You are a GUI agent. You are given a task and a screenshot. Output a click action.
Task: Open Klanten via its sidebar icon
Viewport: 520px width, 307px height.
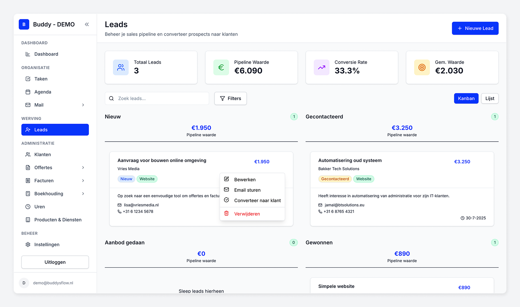tap(28, 155)
